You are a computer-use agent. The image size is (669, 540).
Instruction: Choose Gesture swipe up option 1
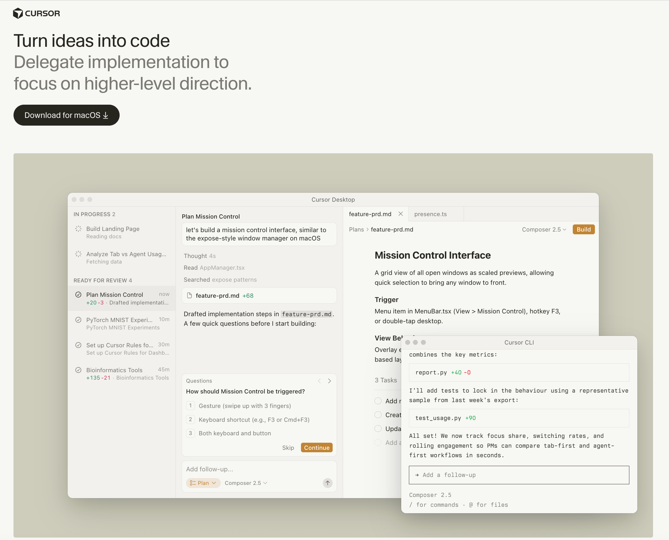(x=239, y=406)
